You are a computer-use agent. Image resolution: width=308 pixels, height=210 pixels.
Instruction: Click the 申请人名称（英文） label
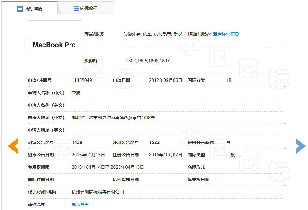[x=46, y=105]
